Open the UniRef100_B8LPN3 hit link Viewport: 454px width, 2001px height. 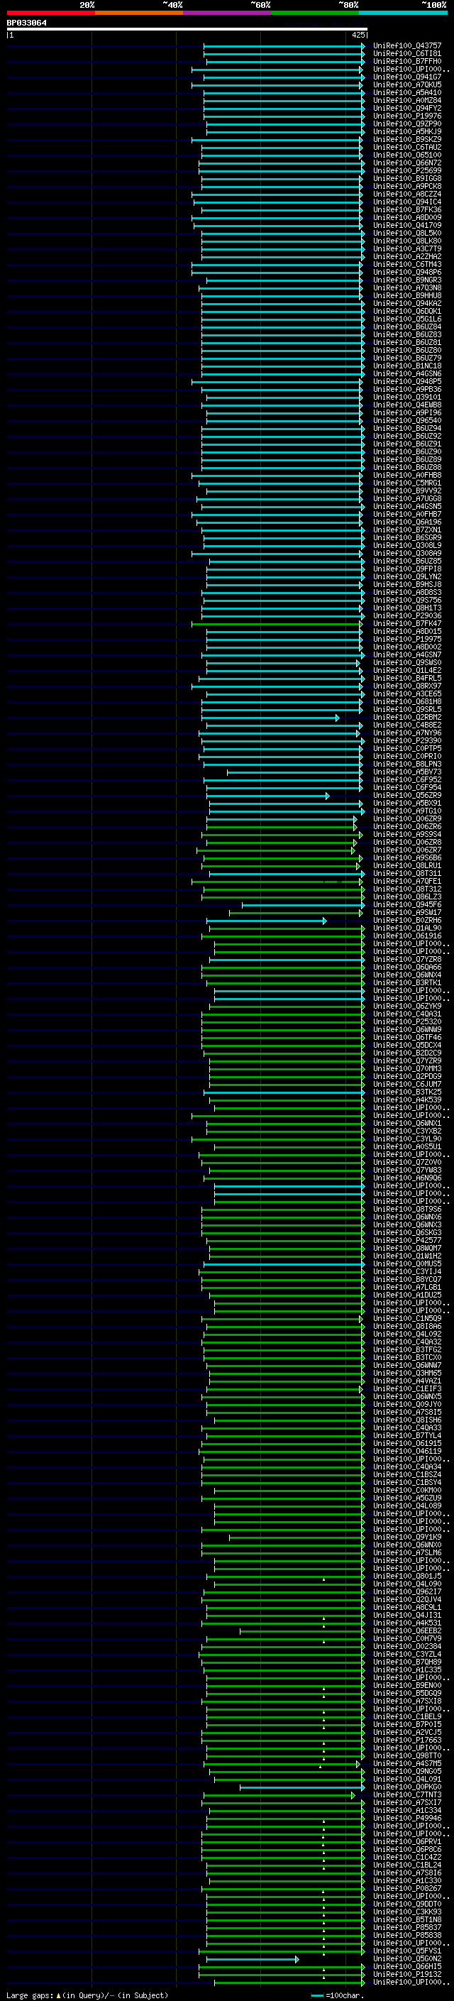[x=406, y=764]
